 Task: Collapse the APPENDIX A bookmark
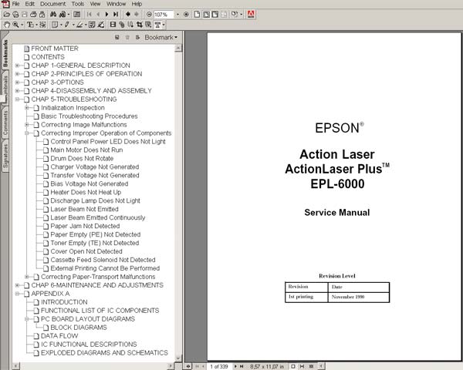18,294
